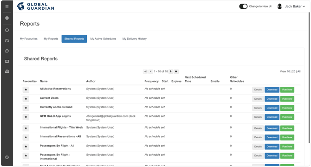Click the Global Guardian logo

[35, 6]
